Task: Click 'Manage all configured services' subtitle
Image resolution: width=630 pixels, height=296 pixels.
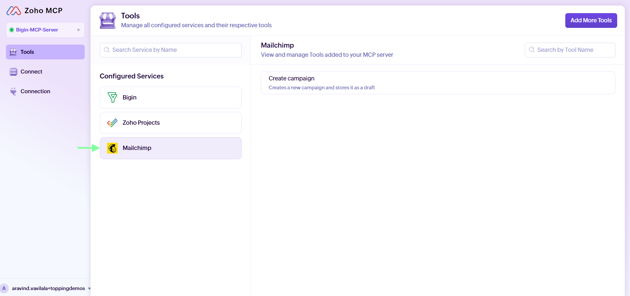Action: (196, 25)
